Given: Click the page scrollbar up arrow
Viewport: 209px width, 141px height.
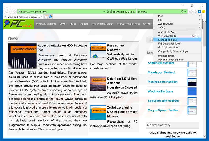Looking at the screenshot, I should 205,21.
